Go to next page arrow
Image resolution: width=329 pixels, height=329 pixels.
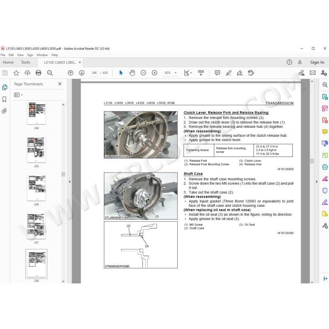pyautogui.click(x=82, y=73)
